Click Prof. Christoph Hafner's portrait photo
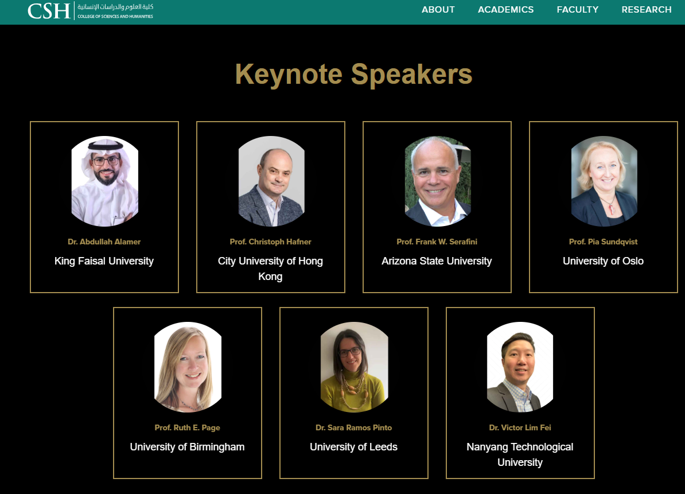685x494 pixels. [271, 181]
